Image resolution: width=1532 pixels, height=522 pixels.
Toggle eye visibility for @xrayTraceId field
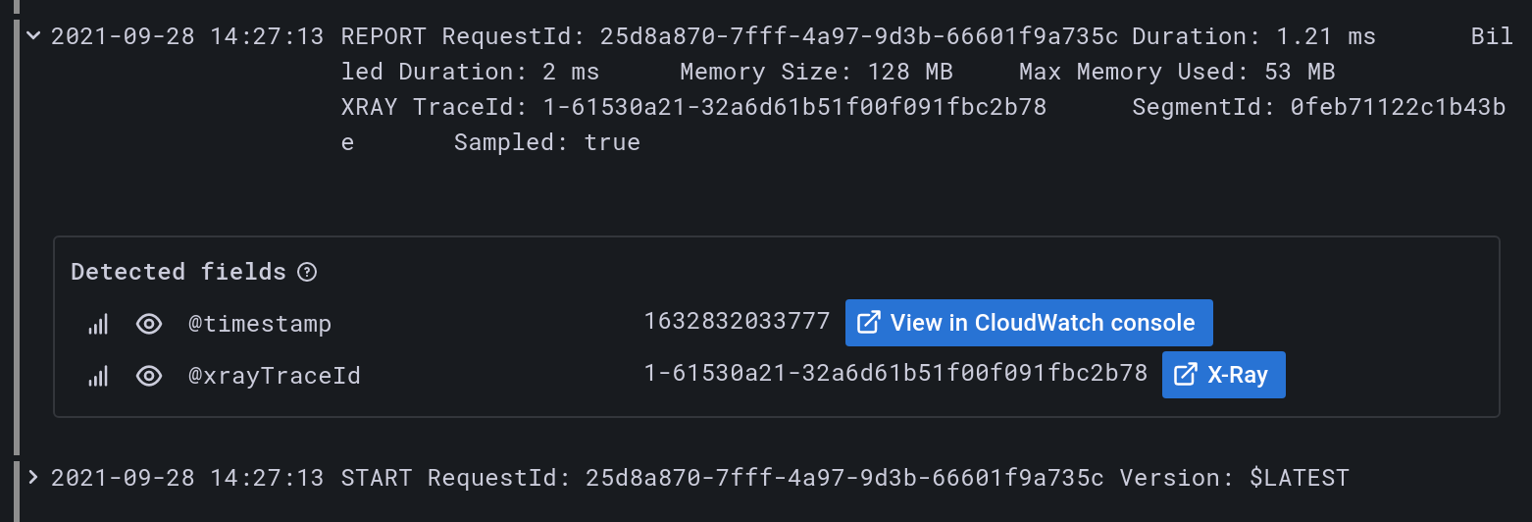coord(149,376)
